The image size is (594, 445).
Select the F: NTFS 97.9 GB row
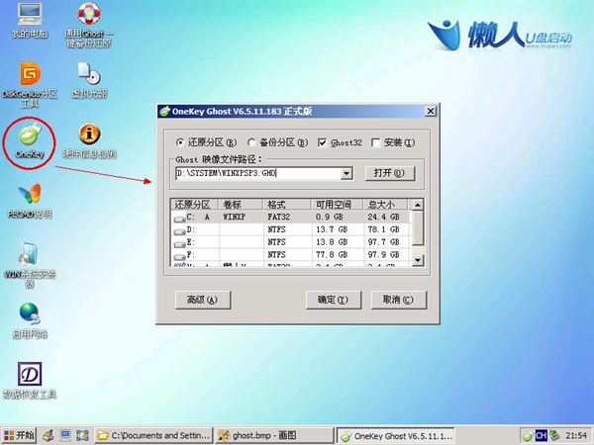click(290, 255)
